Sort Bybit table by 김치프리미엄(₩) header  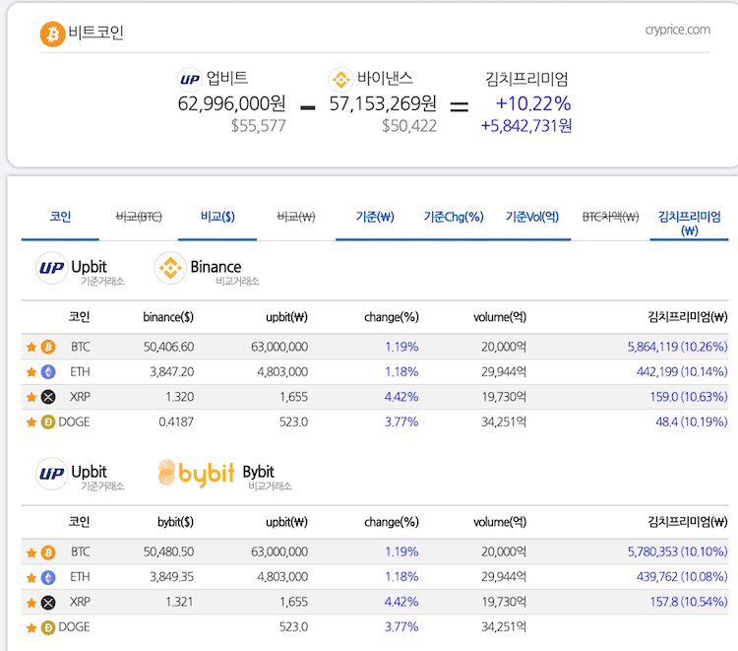(x=688, y=522)
